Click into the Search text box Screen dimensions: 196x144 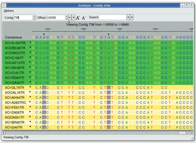(113, 17)
